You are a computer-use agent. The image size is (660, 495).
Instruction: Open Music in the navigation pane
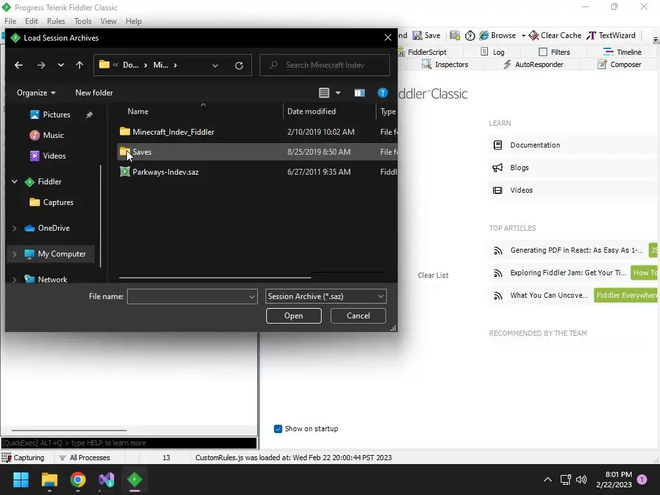point(53,135)
